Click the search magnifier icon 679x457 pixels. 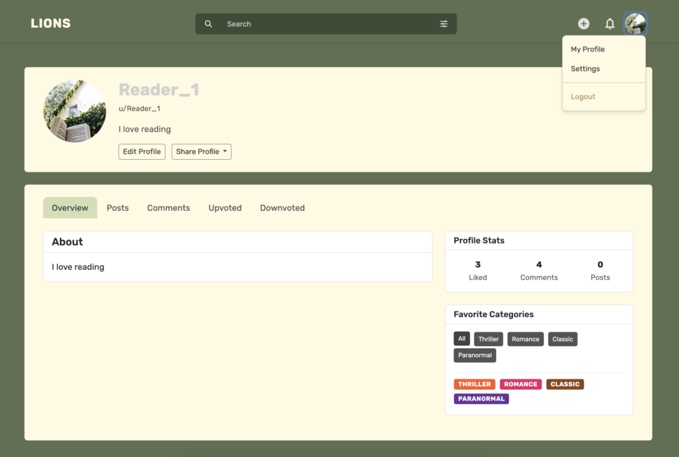click(x=208, y=24)
